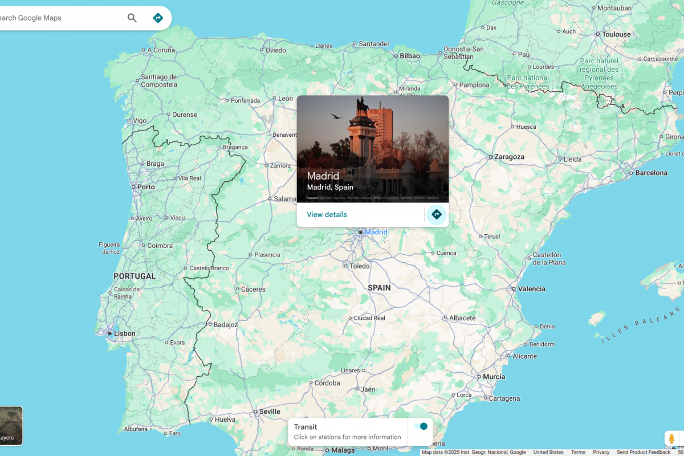684x456 pixels.
Task: Get directions to Madrid from the card
Action: click(437, 214)
